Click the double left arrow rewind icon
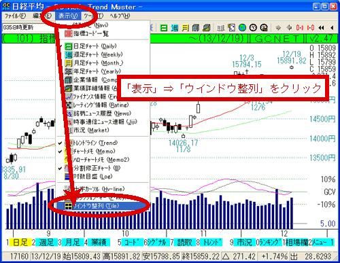340x263 pixels. point(321,28)
